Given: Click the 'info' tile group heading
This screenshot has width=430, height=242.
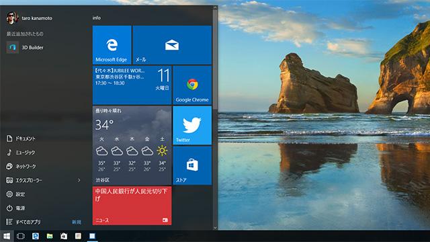Looking at the screenshot, I should pos(97,18).
